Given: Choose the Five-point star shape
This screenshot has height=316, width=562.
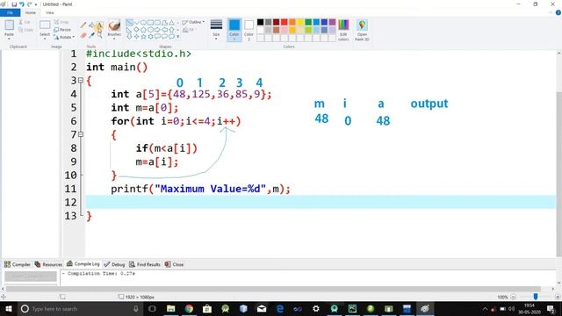Looking at the screenshot, I should point(143,36).
